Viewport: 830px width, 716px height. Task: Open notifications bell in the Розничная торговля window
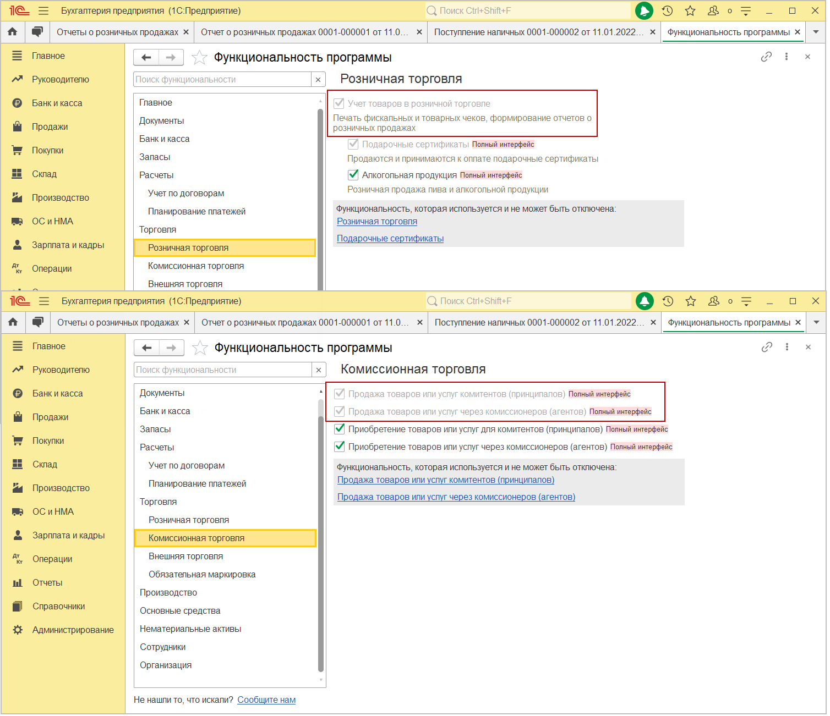(644, 10)
